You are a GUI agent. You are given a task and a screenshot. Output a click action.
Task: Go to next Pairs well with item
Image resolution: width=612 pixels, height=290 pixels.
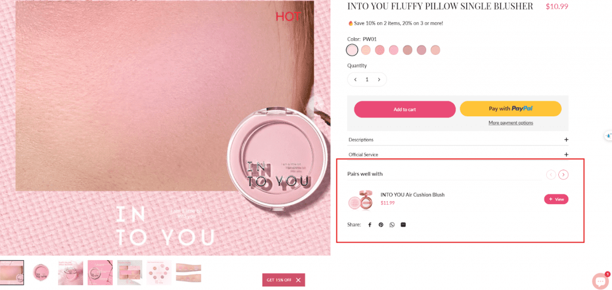pyautogui.click(x=563, y=175)
